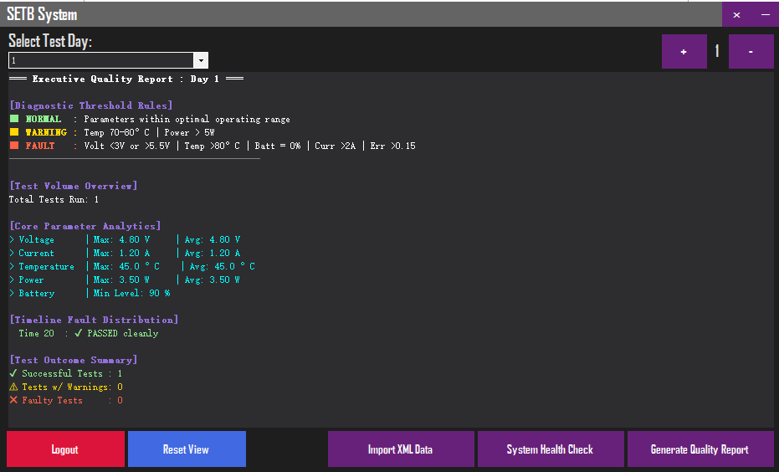The width and height of the screenshot is (779, 472).
Task: Click the blue Reset View button
Action: point(187,449)
